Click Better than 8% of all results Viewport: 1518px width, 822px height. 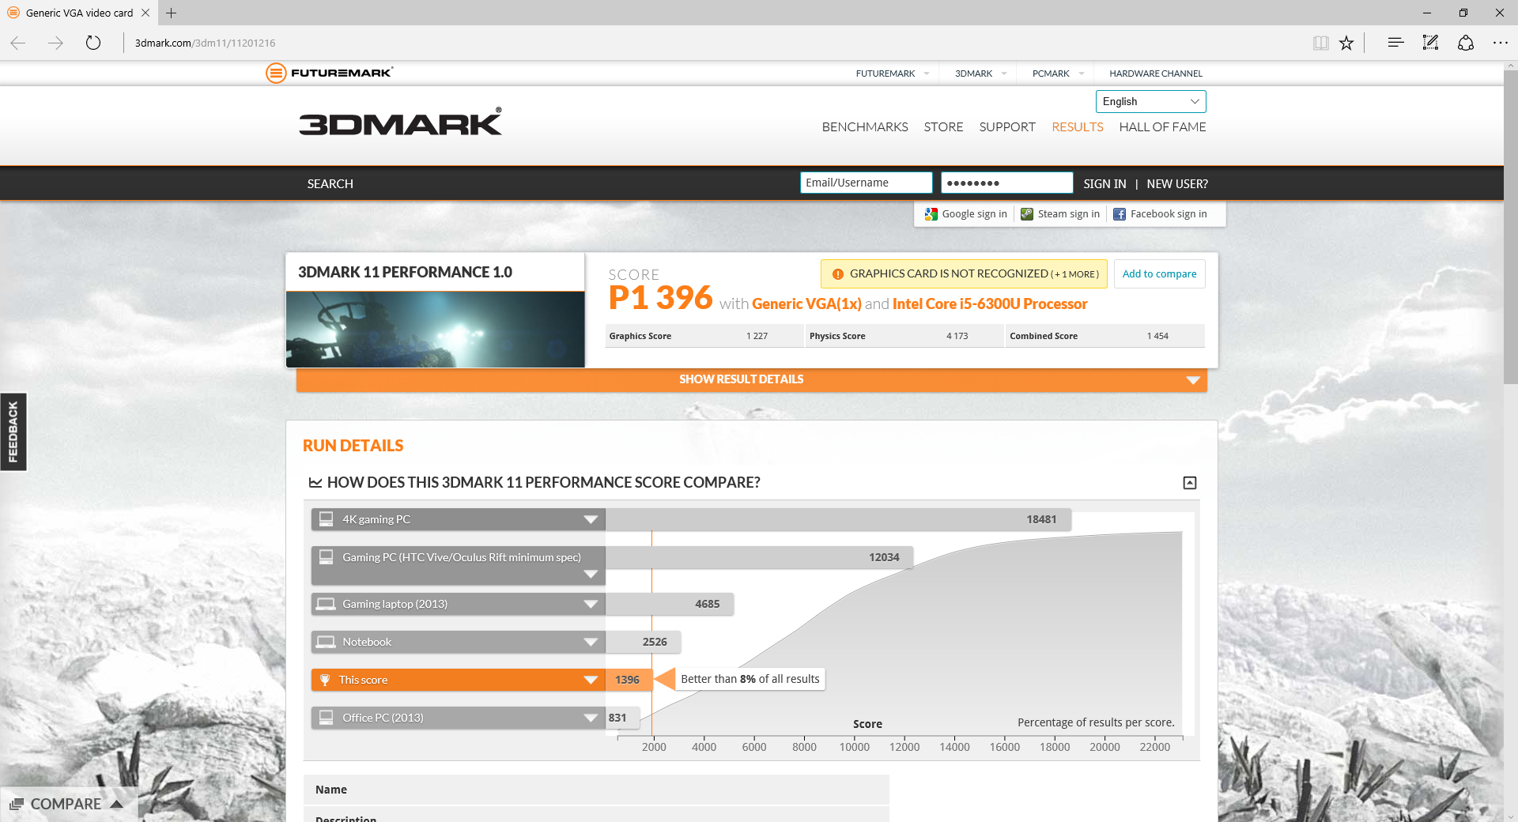tap(750, 679)
